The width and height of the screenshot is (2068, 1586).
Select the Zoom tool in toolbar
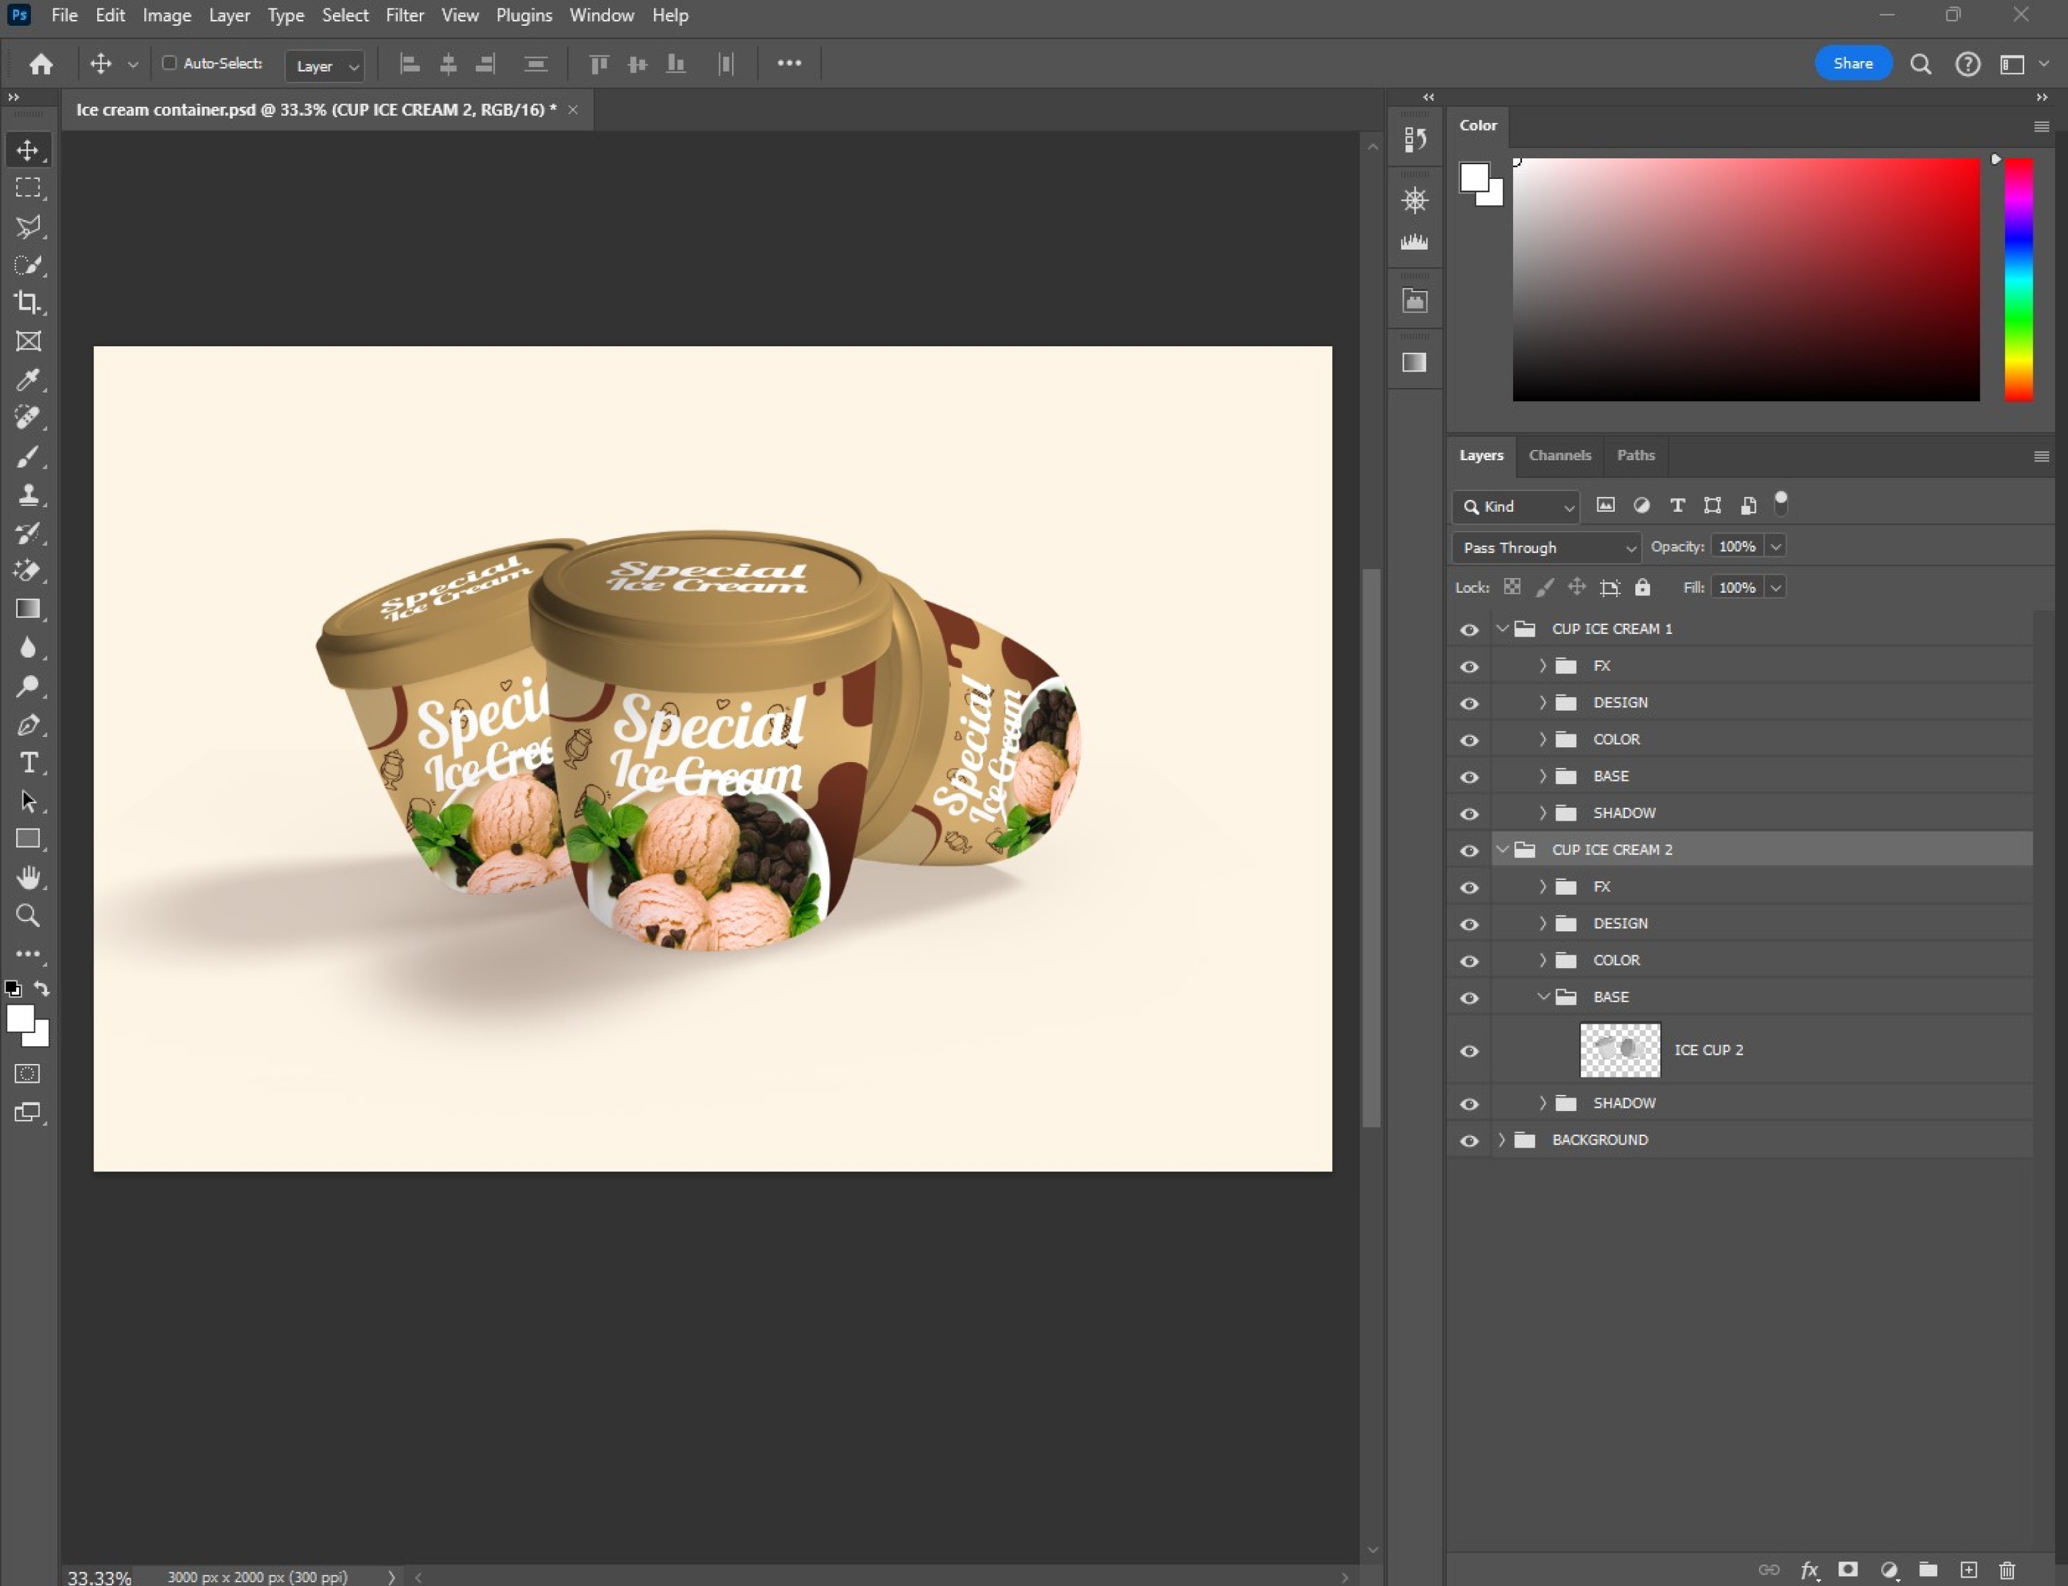coord(28,915)
